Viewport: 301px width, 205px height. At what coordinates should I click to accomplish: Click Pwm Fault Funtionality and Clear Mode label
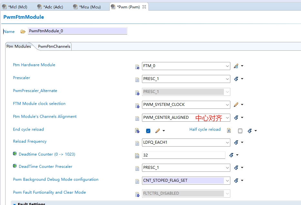(x=49, y=192)
